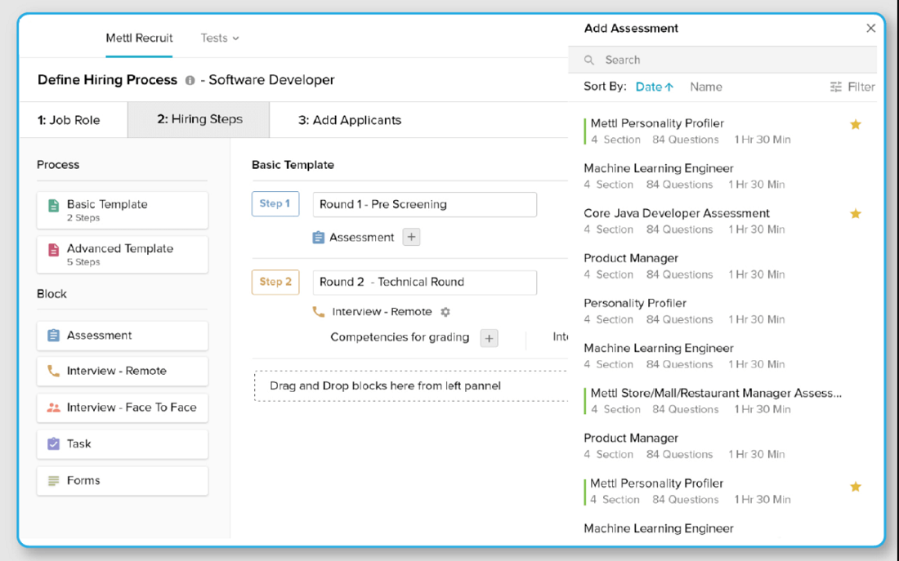Sort assessments by Name

(706, 87)
